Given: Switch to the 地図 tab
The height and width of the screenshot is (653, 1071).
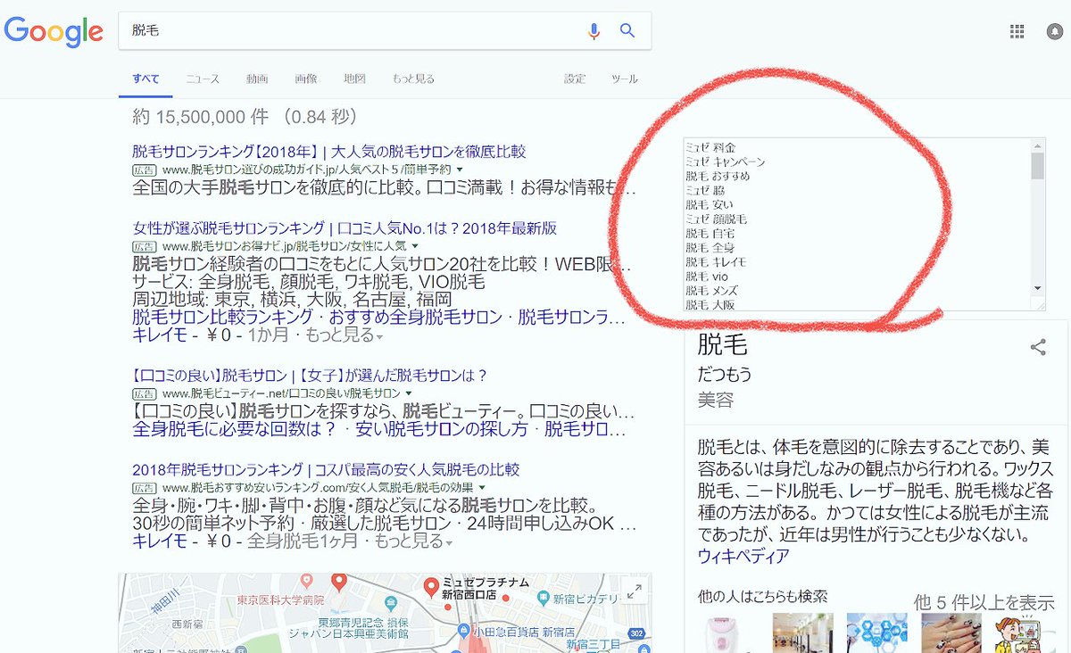Looking at the screenshot, I should tap(354, 79).
